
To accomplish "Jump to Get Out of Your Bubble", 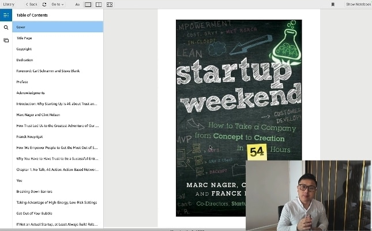I will pyautogui.click(x=58, y=213).
